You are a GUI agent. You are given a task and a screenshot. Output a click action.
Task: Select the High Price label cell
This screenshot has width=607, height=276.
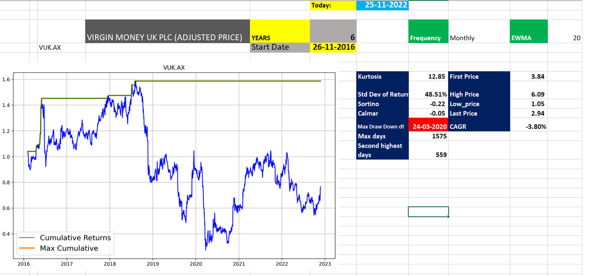point(479,94)
